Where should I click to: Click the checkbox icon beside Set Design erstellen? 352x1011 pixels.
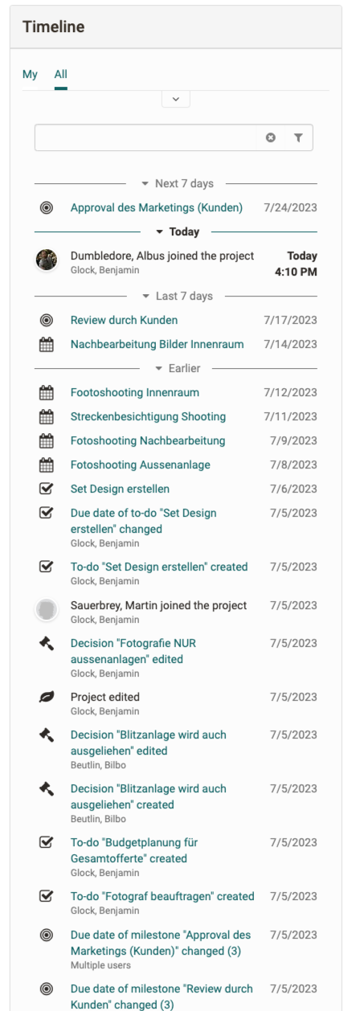(x=47, y=489)
